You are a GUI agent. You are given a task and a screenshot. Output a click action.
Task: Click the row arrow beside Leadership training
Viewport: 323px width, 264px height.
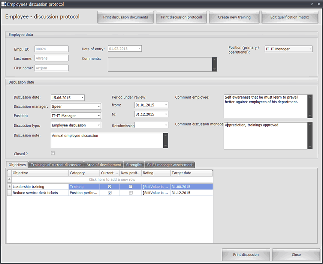click(x=9, y=186)
